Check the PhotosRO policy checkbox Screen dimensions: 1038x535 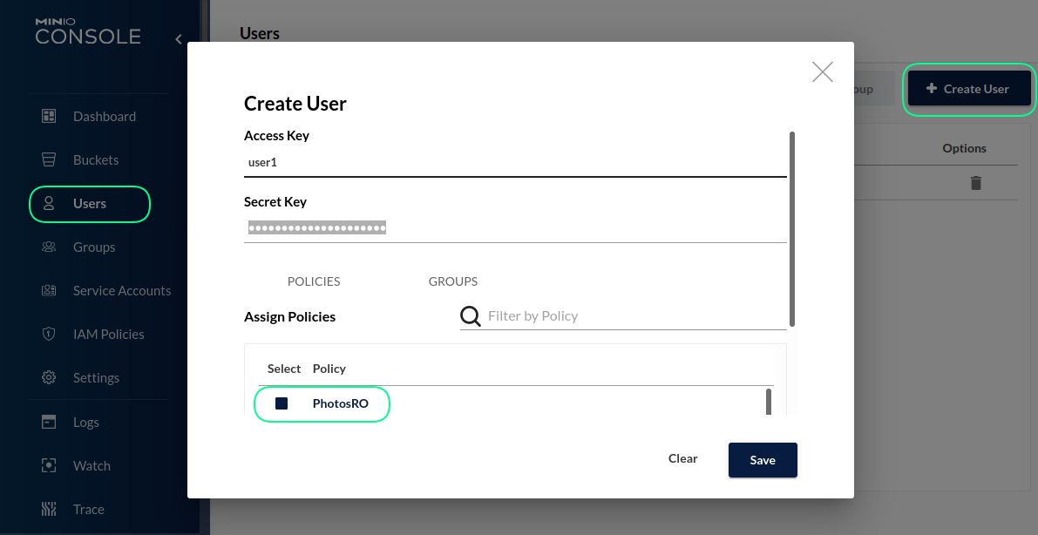coord(280,403)
